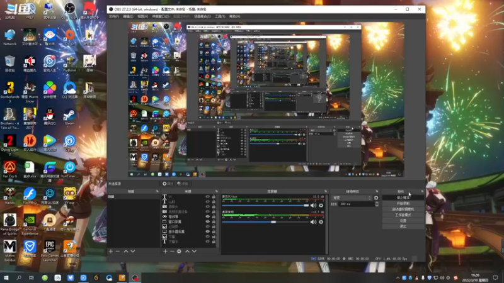Image resolution: width=504 pixels, height=283 pixels.
Task: Pop out the 转场特效 dock panel
Action: coord(377,191)
